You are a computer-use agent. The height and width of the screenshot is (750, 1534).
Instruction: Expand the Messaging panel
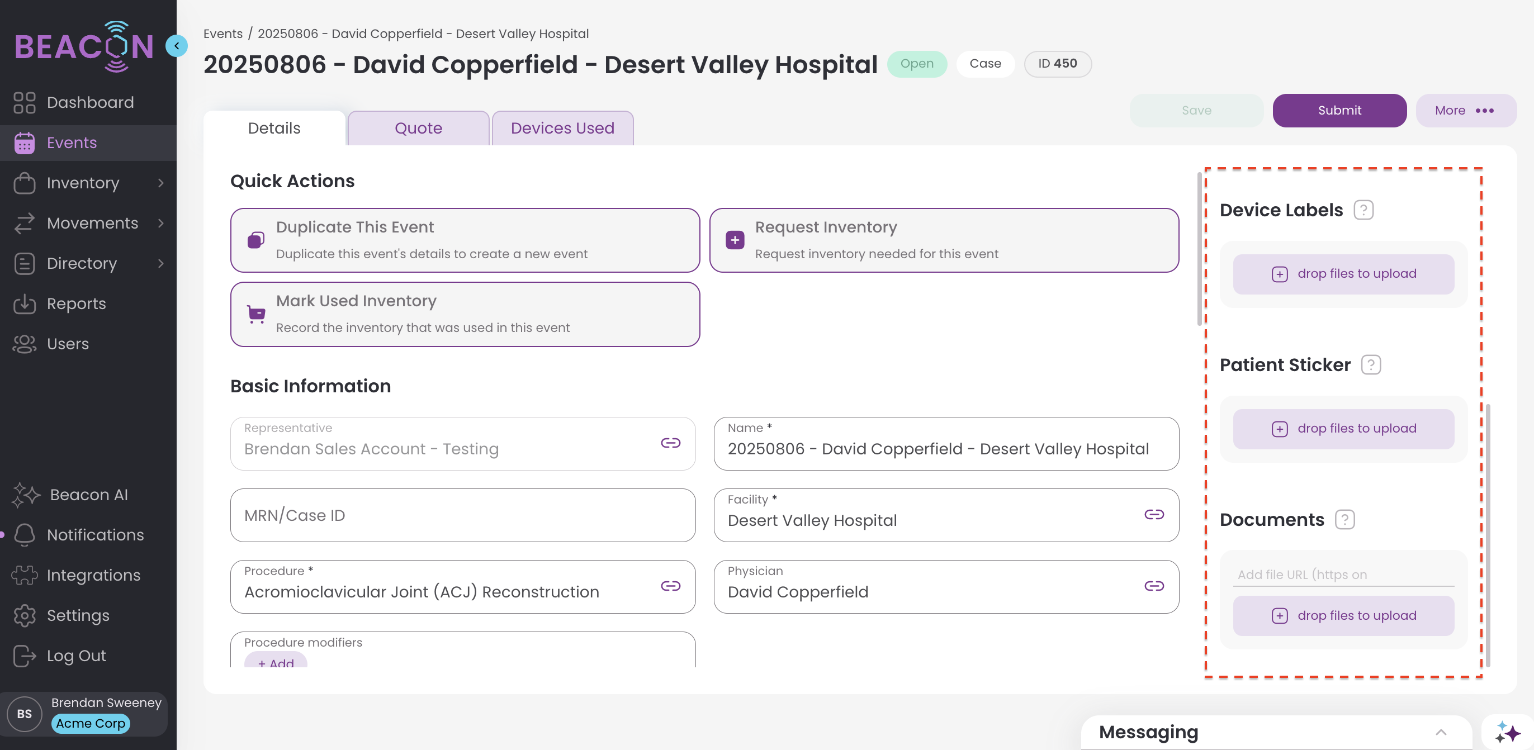1441,732
